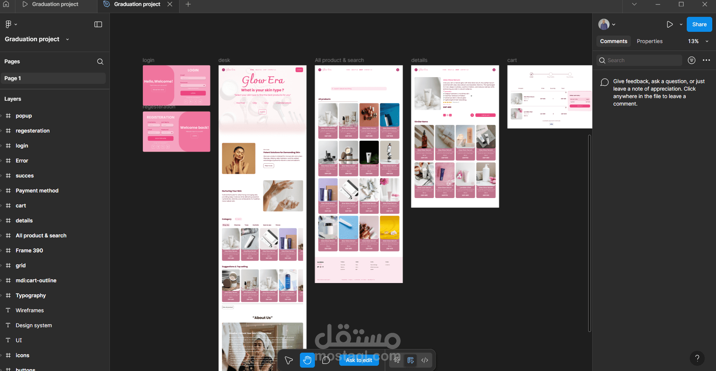Viewport: 716px width, 371px height.
Task: Switch to the Properties tab
Action: [x=650, y=41]
